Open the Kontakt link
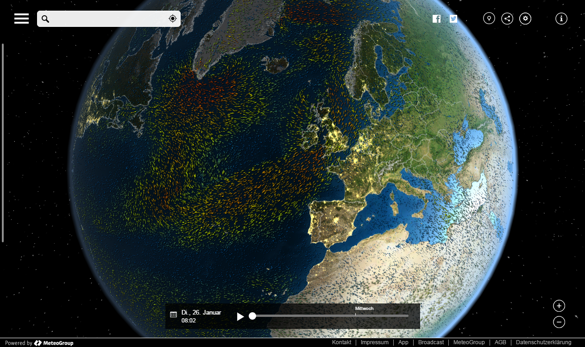 [x=342, y=342]
